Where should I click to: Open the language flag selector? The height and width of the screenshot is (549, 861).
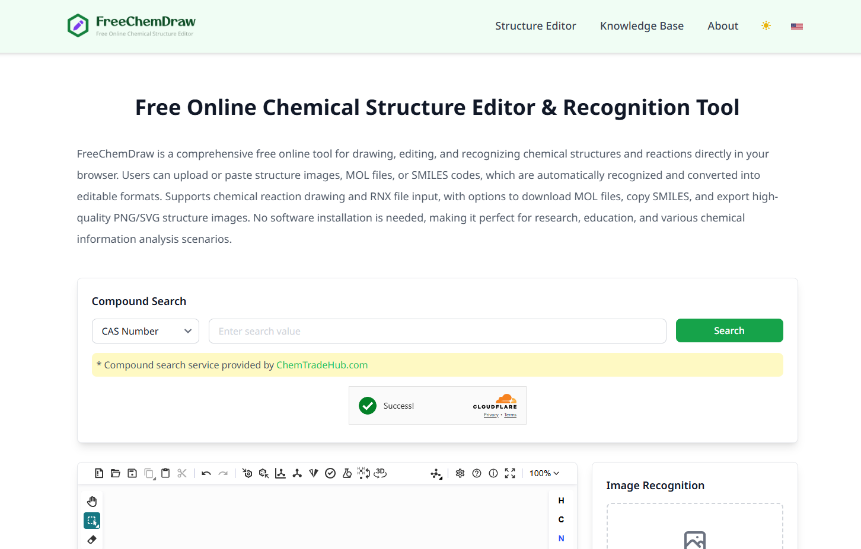796,26
